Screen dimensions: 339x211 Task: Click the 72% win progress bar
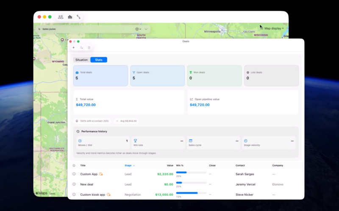click(x=191, y=193)
